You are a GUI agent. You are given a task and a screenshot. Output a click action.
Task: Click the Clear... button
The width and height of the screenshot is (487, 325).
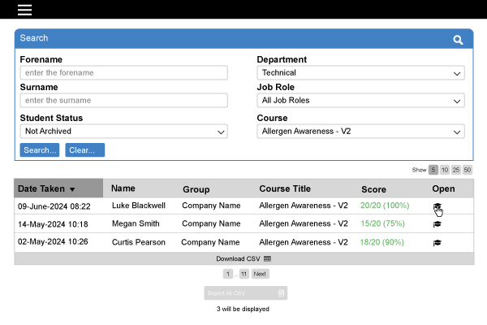pos(84,149)
